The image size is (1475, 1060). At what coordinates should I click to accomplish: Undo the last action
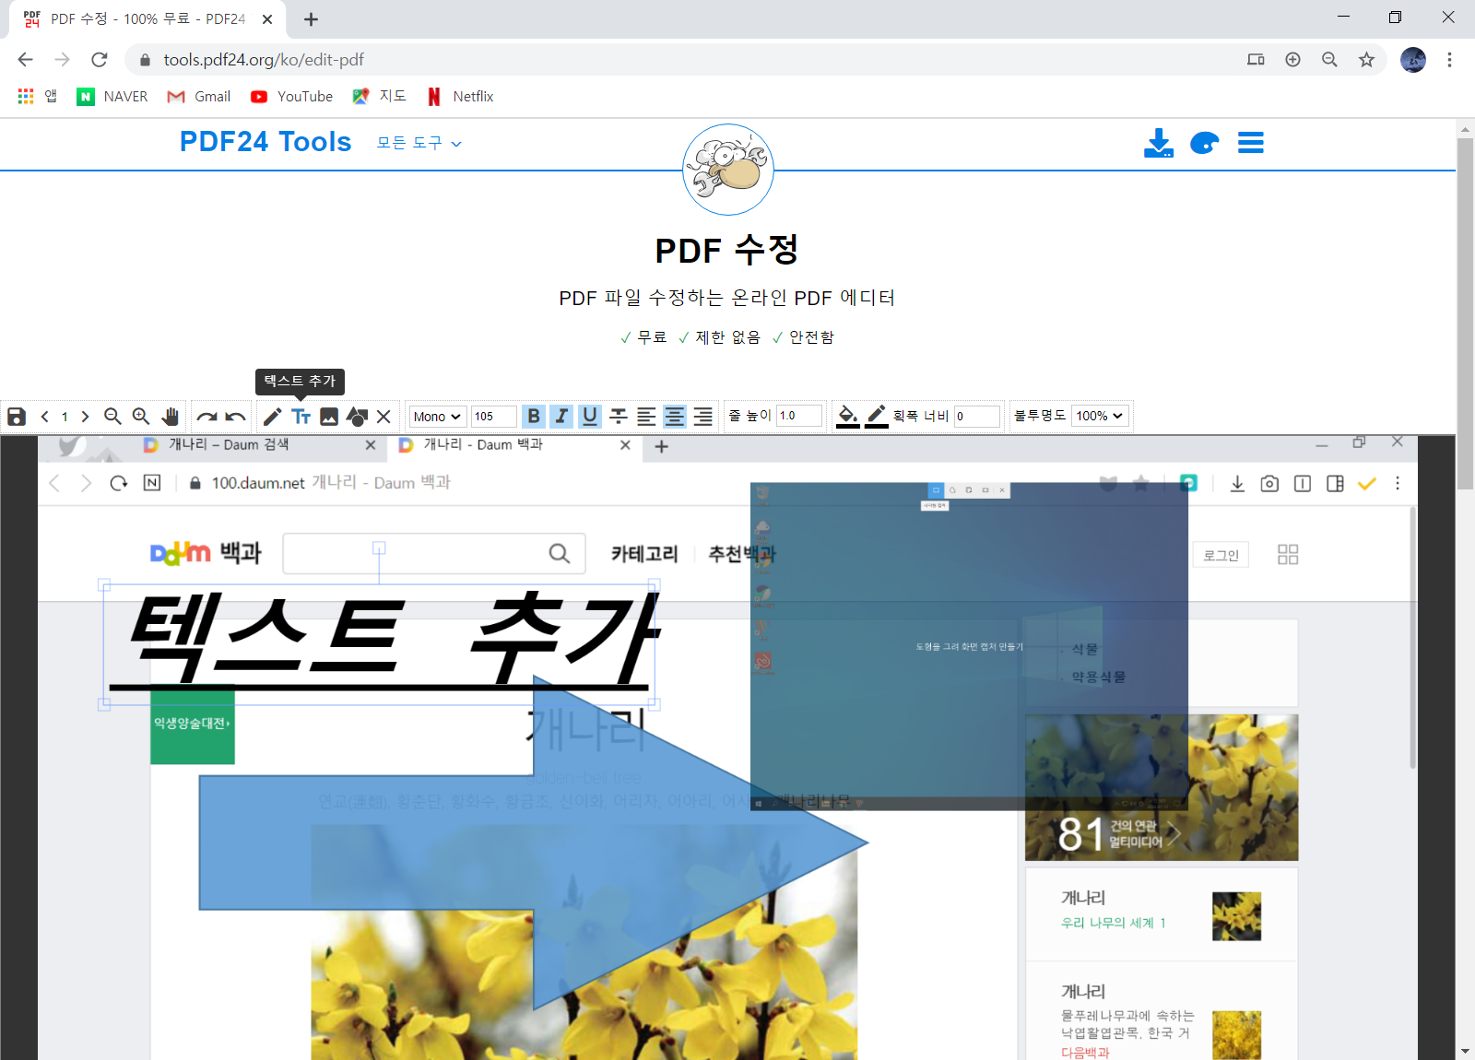point(236,417)
